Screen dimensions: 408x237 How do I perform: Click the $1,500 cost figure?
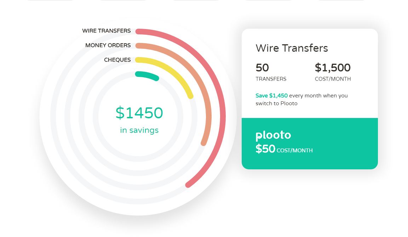coord(333,68)
